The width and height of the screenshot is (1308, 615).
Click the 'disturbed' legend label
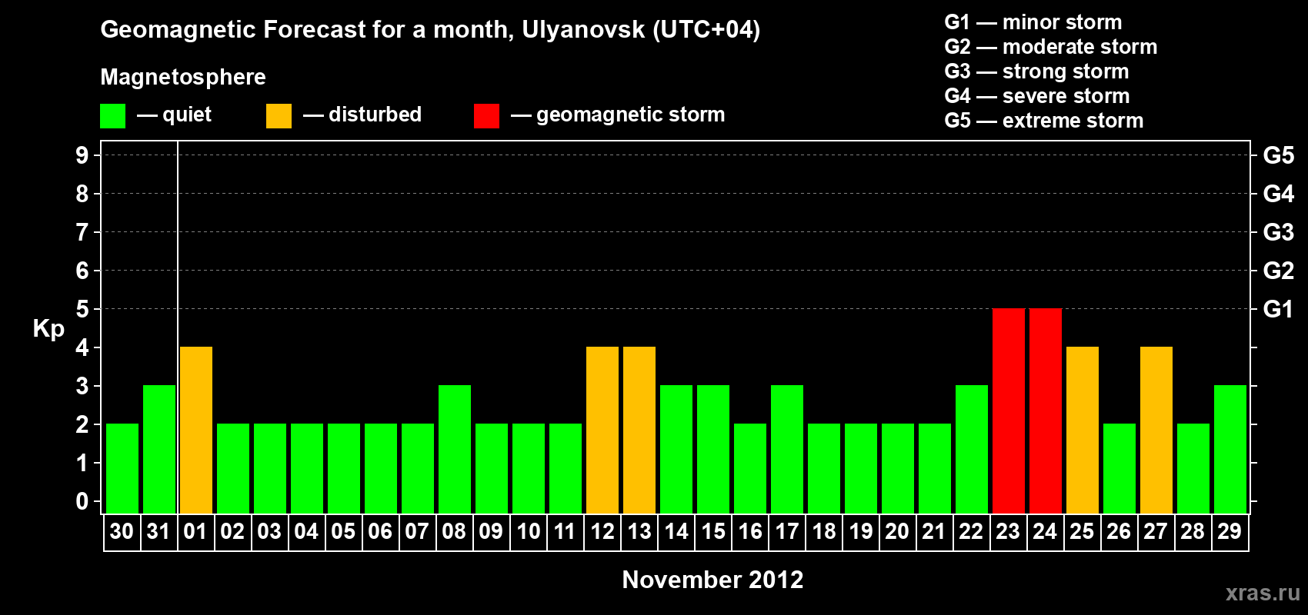(375, 115)
